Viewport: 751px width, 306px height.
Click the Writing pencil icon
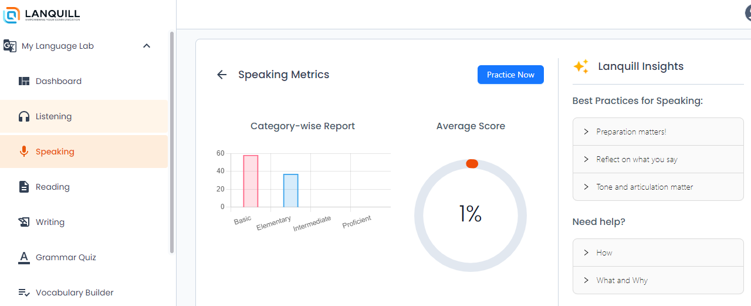[x=24, y=222]
